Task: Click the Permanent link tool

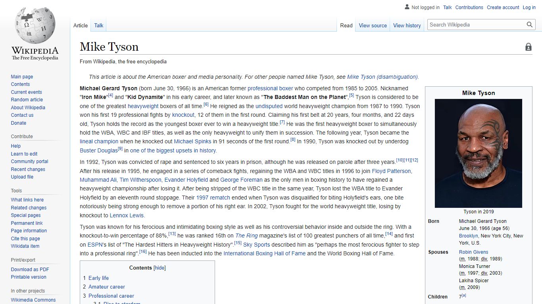Action: (27, 223)
